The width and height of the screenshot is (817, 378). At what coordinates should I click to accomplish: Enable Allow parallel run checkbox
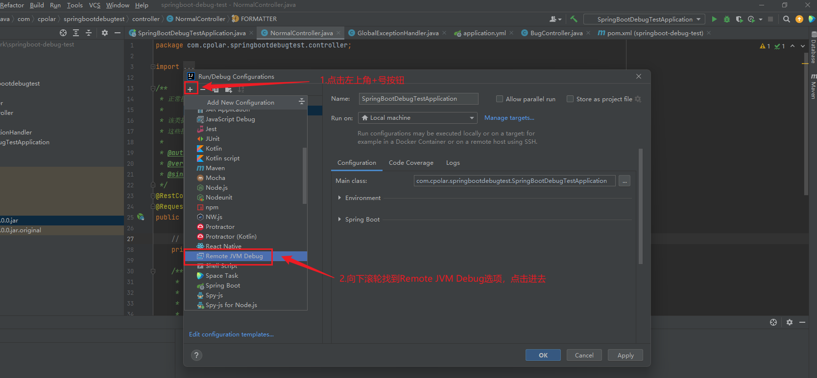(x=500, y=99)
